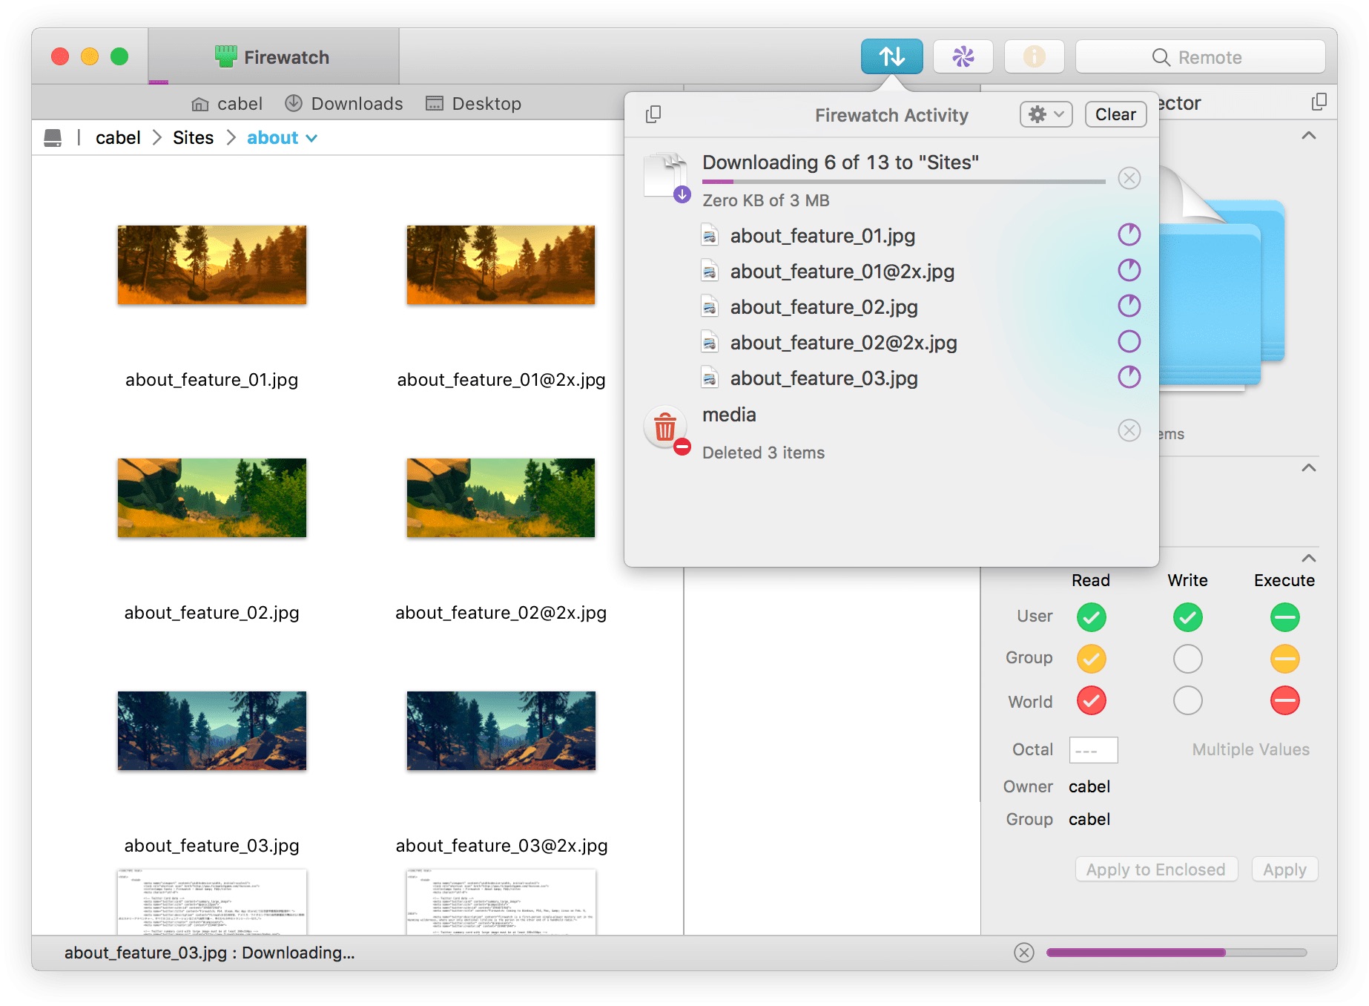Click "Deleted 3 items" text
Viewport: 1369px width, 1006px height.
pos(763,453)
